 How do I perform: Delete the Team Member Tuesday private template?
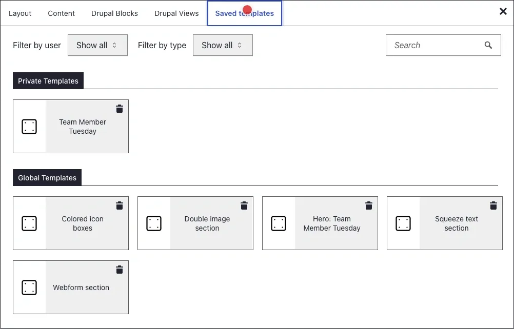(120, 109)
